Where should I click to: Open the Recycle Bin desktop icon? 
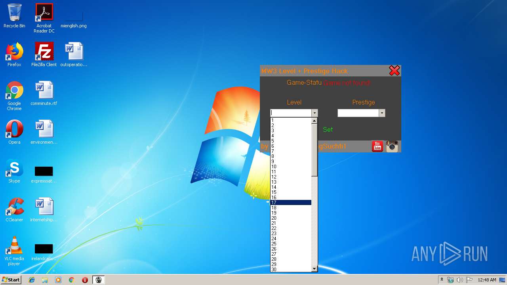coord(14,16)
